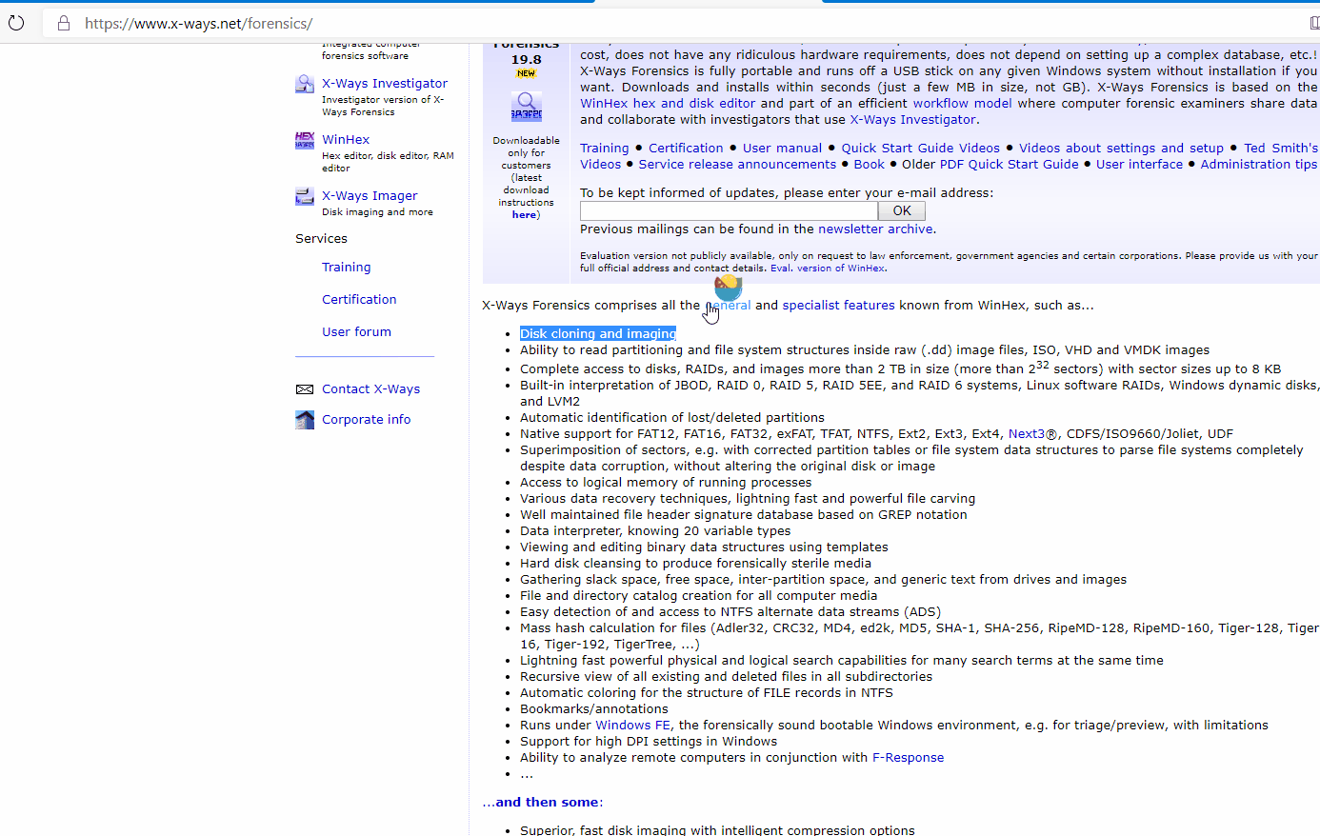Click the padlock site security icon

64,23
